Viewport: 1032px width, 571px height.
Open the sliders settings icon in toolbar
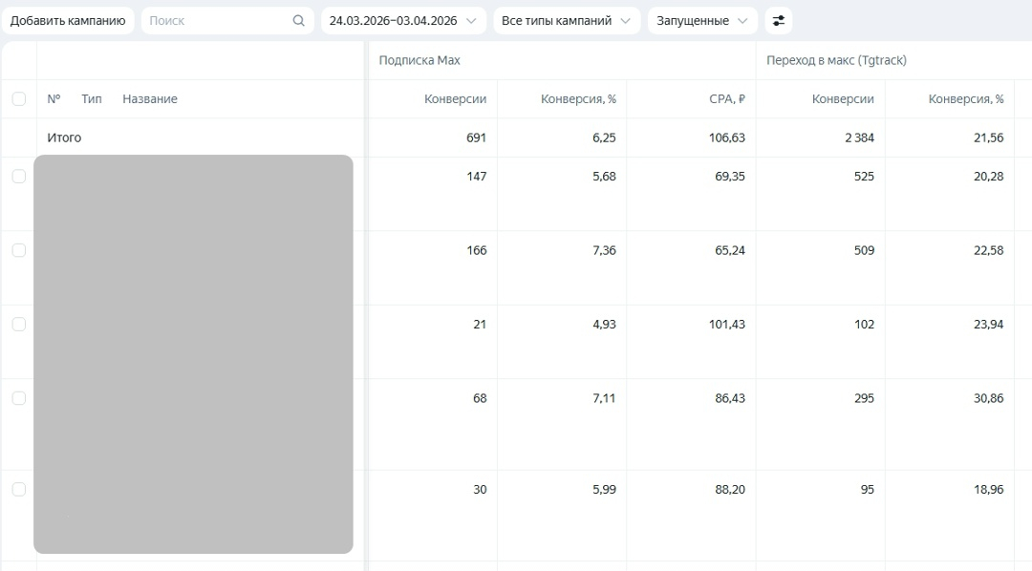(x=779, y=21)
